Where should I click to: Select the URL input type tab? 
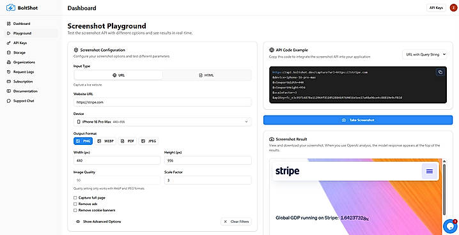pos(118,75)
